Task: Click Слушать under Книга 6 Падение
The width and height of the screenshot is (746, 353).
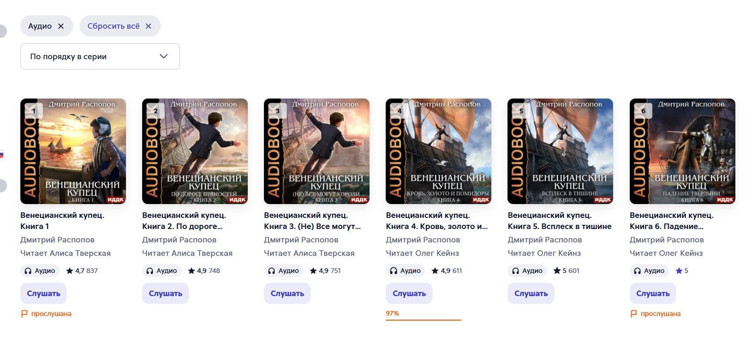Action: (653, 293)
